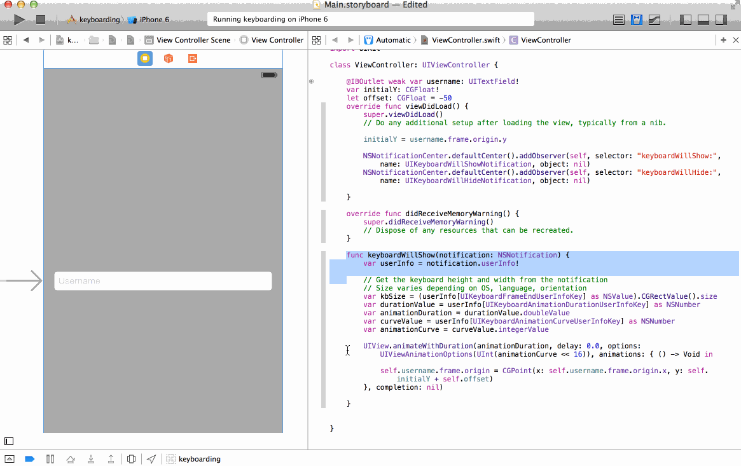Click 'UIKeyboardWillHideNotification' in the code
Viewport: 741px width, 466px height.
coord(468,181)
